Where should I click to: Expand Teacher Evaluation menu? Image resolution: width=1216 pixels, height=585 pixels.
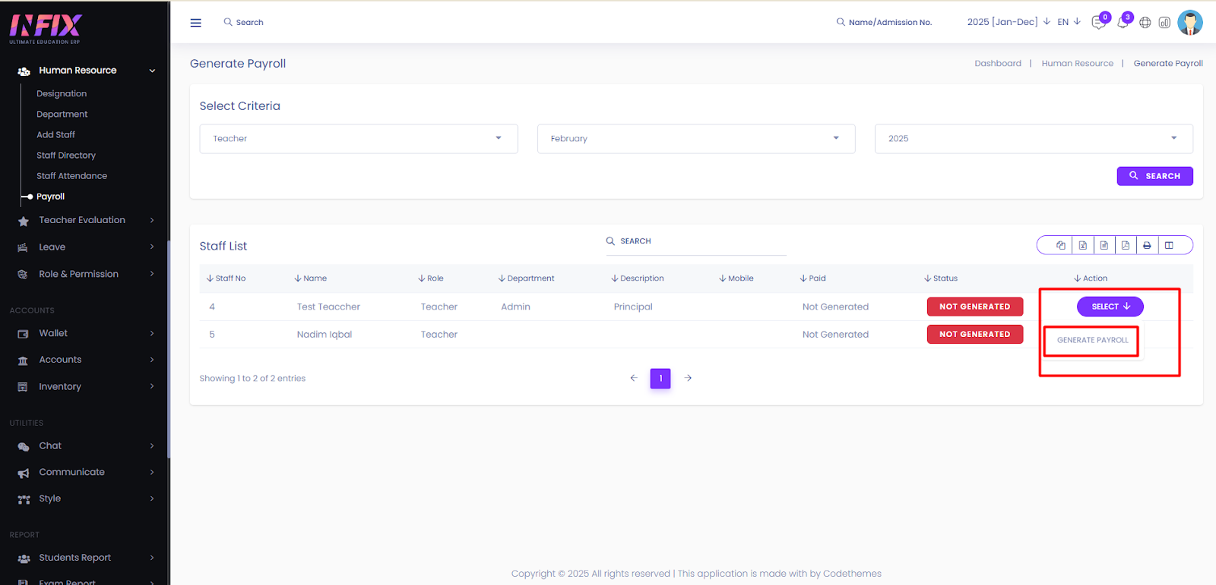(85, 220)
